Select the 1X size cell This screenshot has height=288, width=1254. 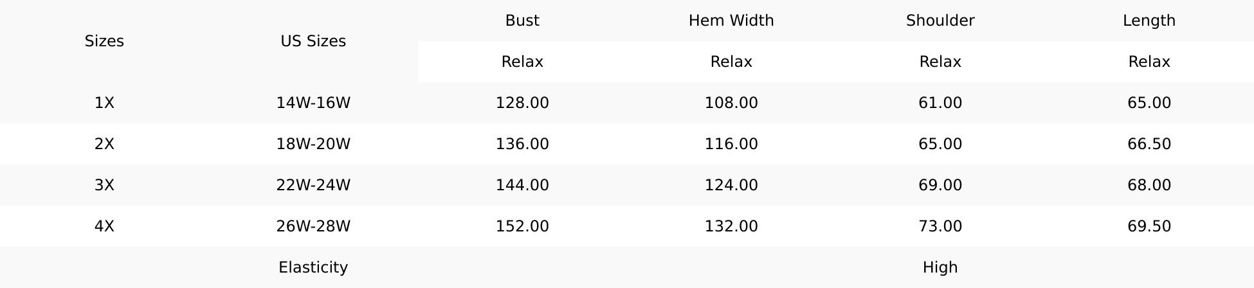coord(104,103)
